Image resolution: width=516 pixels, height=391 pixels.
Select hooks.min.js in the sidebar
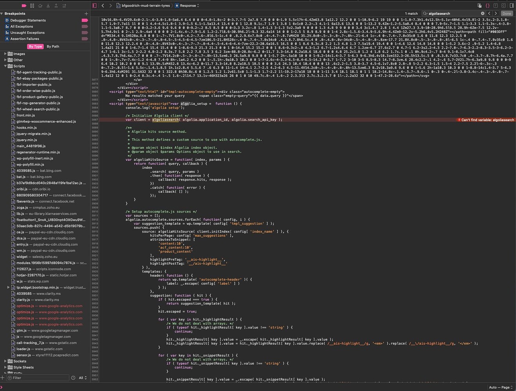point(27,127)
